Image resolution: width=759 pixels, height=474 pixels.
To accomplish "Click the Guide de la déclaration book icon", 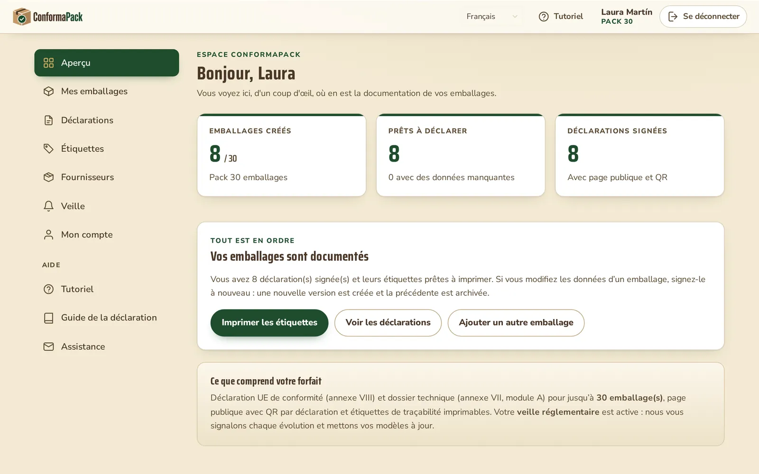I will [48, 318].
